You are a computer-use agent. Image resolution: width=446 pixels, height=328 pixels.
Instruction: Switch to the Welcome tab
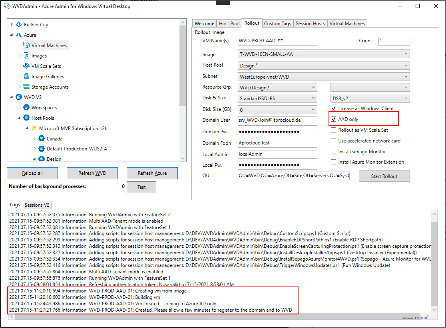204,23
